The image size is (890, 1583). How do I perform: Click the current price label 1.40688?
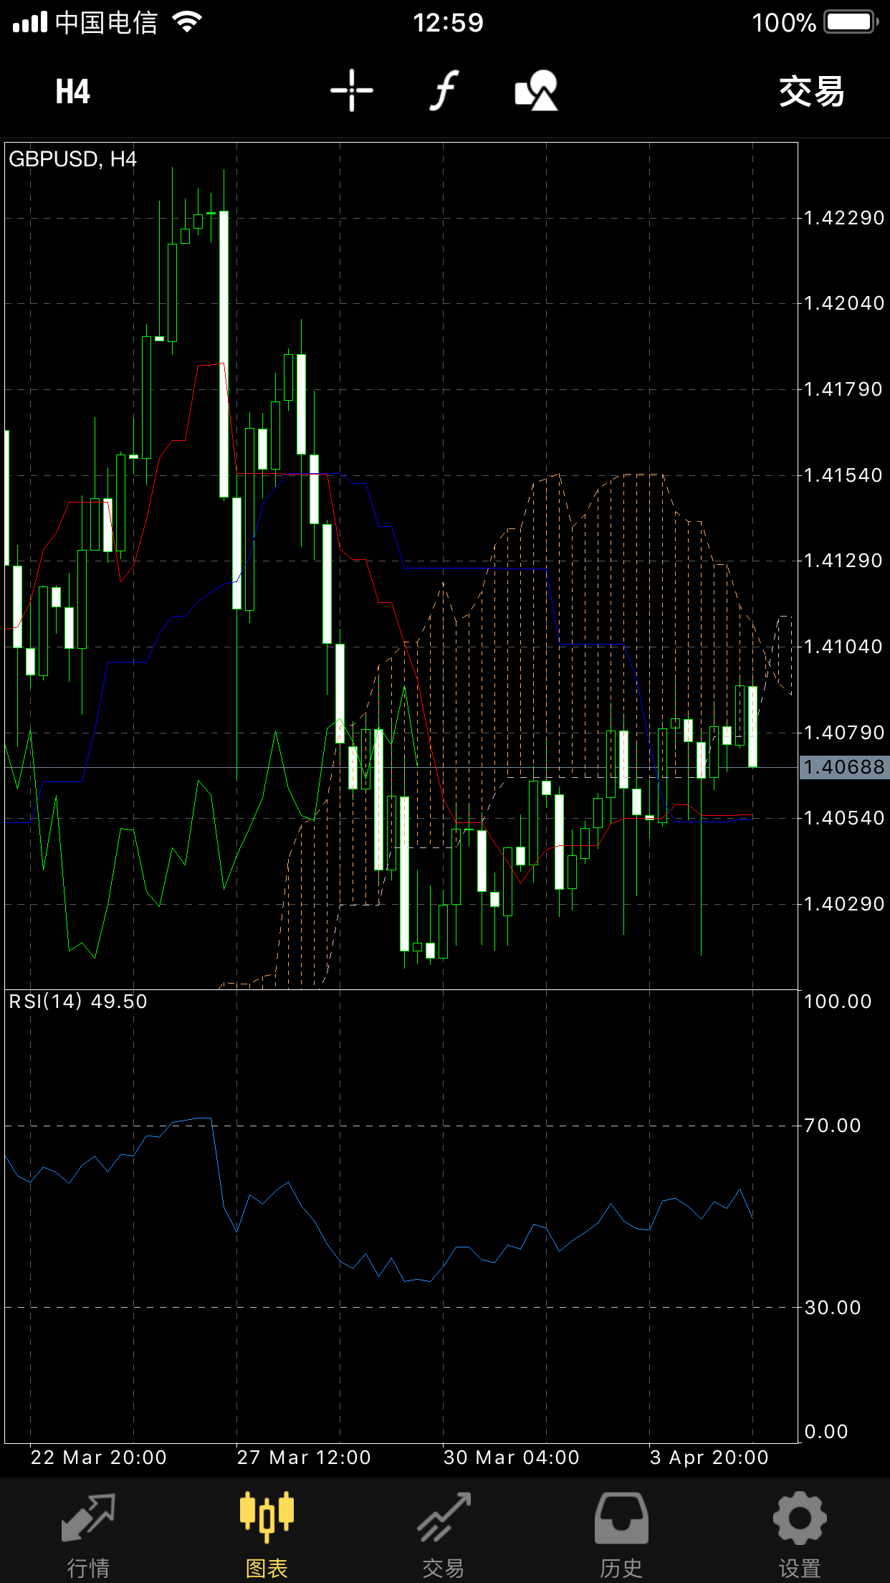coord(844,767)
